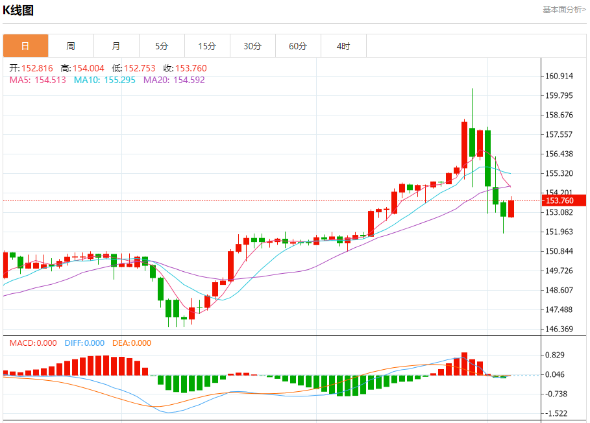Click the K线图 heading
590x423 pixels.
[x=18, y=10]
